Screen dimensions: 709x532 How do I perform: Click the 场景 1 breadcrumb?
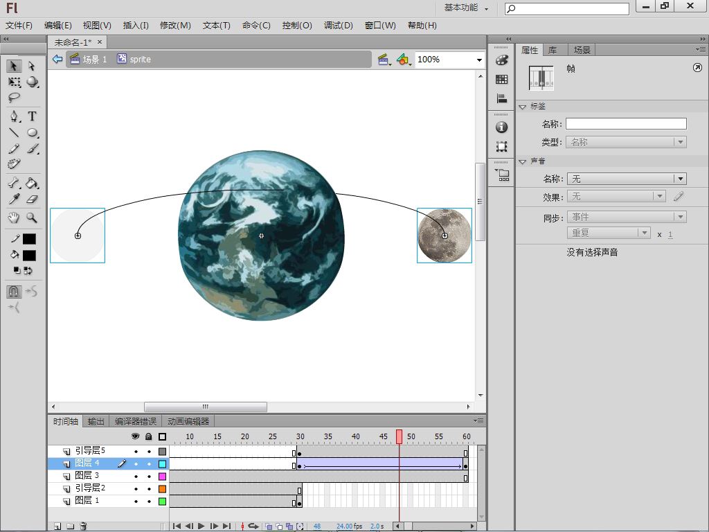(x=89, y=60)
